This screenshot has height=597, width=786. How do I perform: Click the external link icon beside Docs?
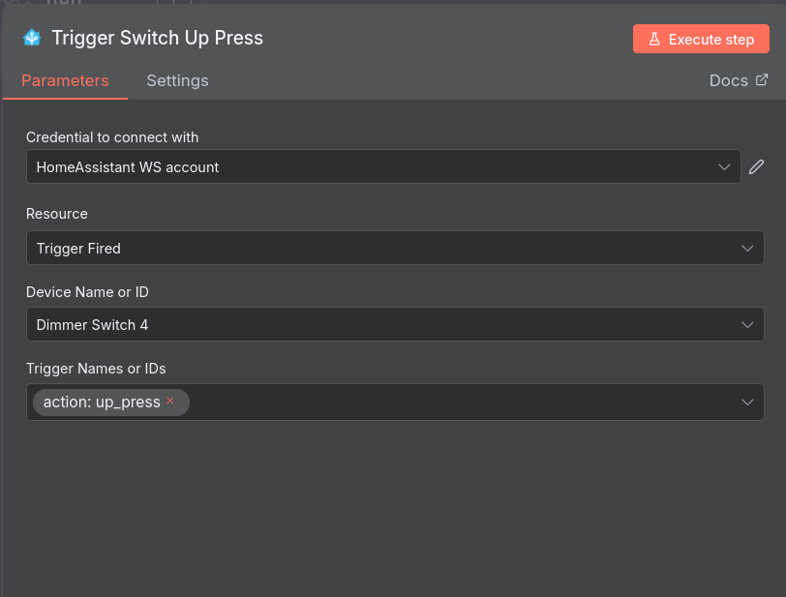762,80
